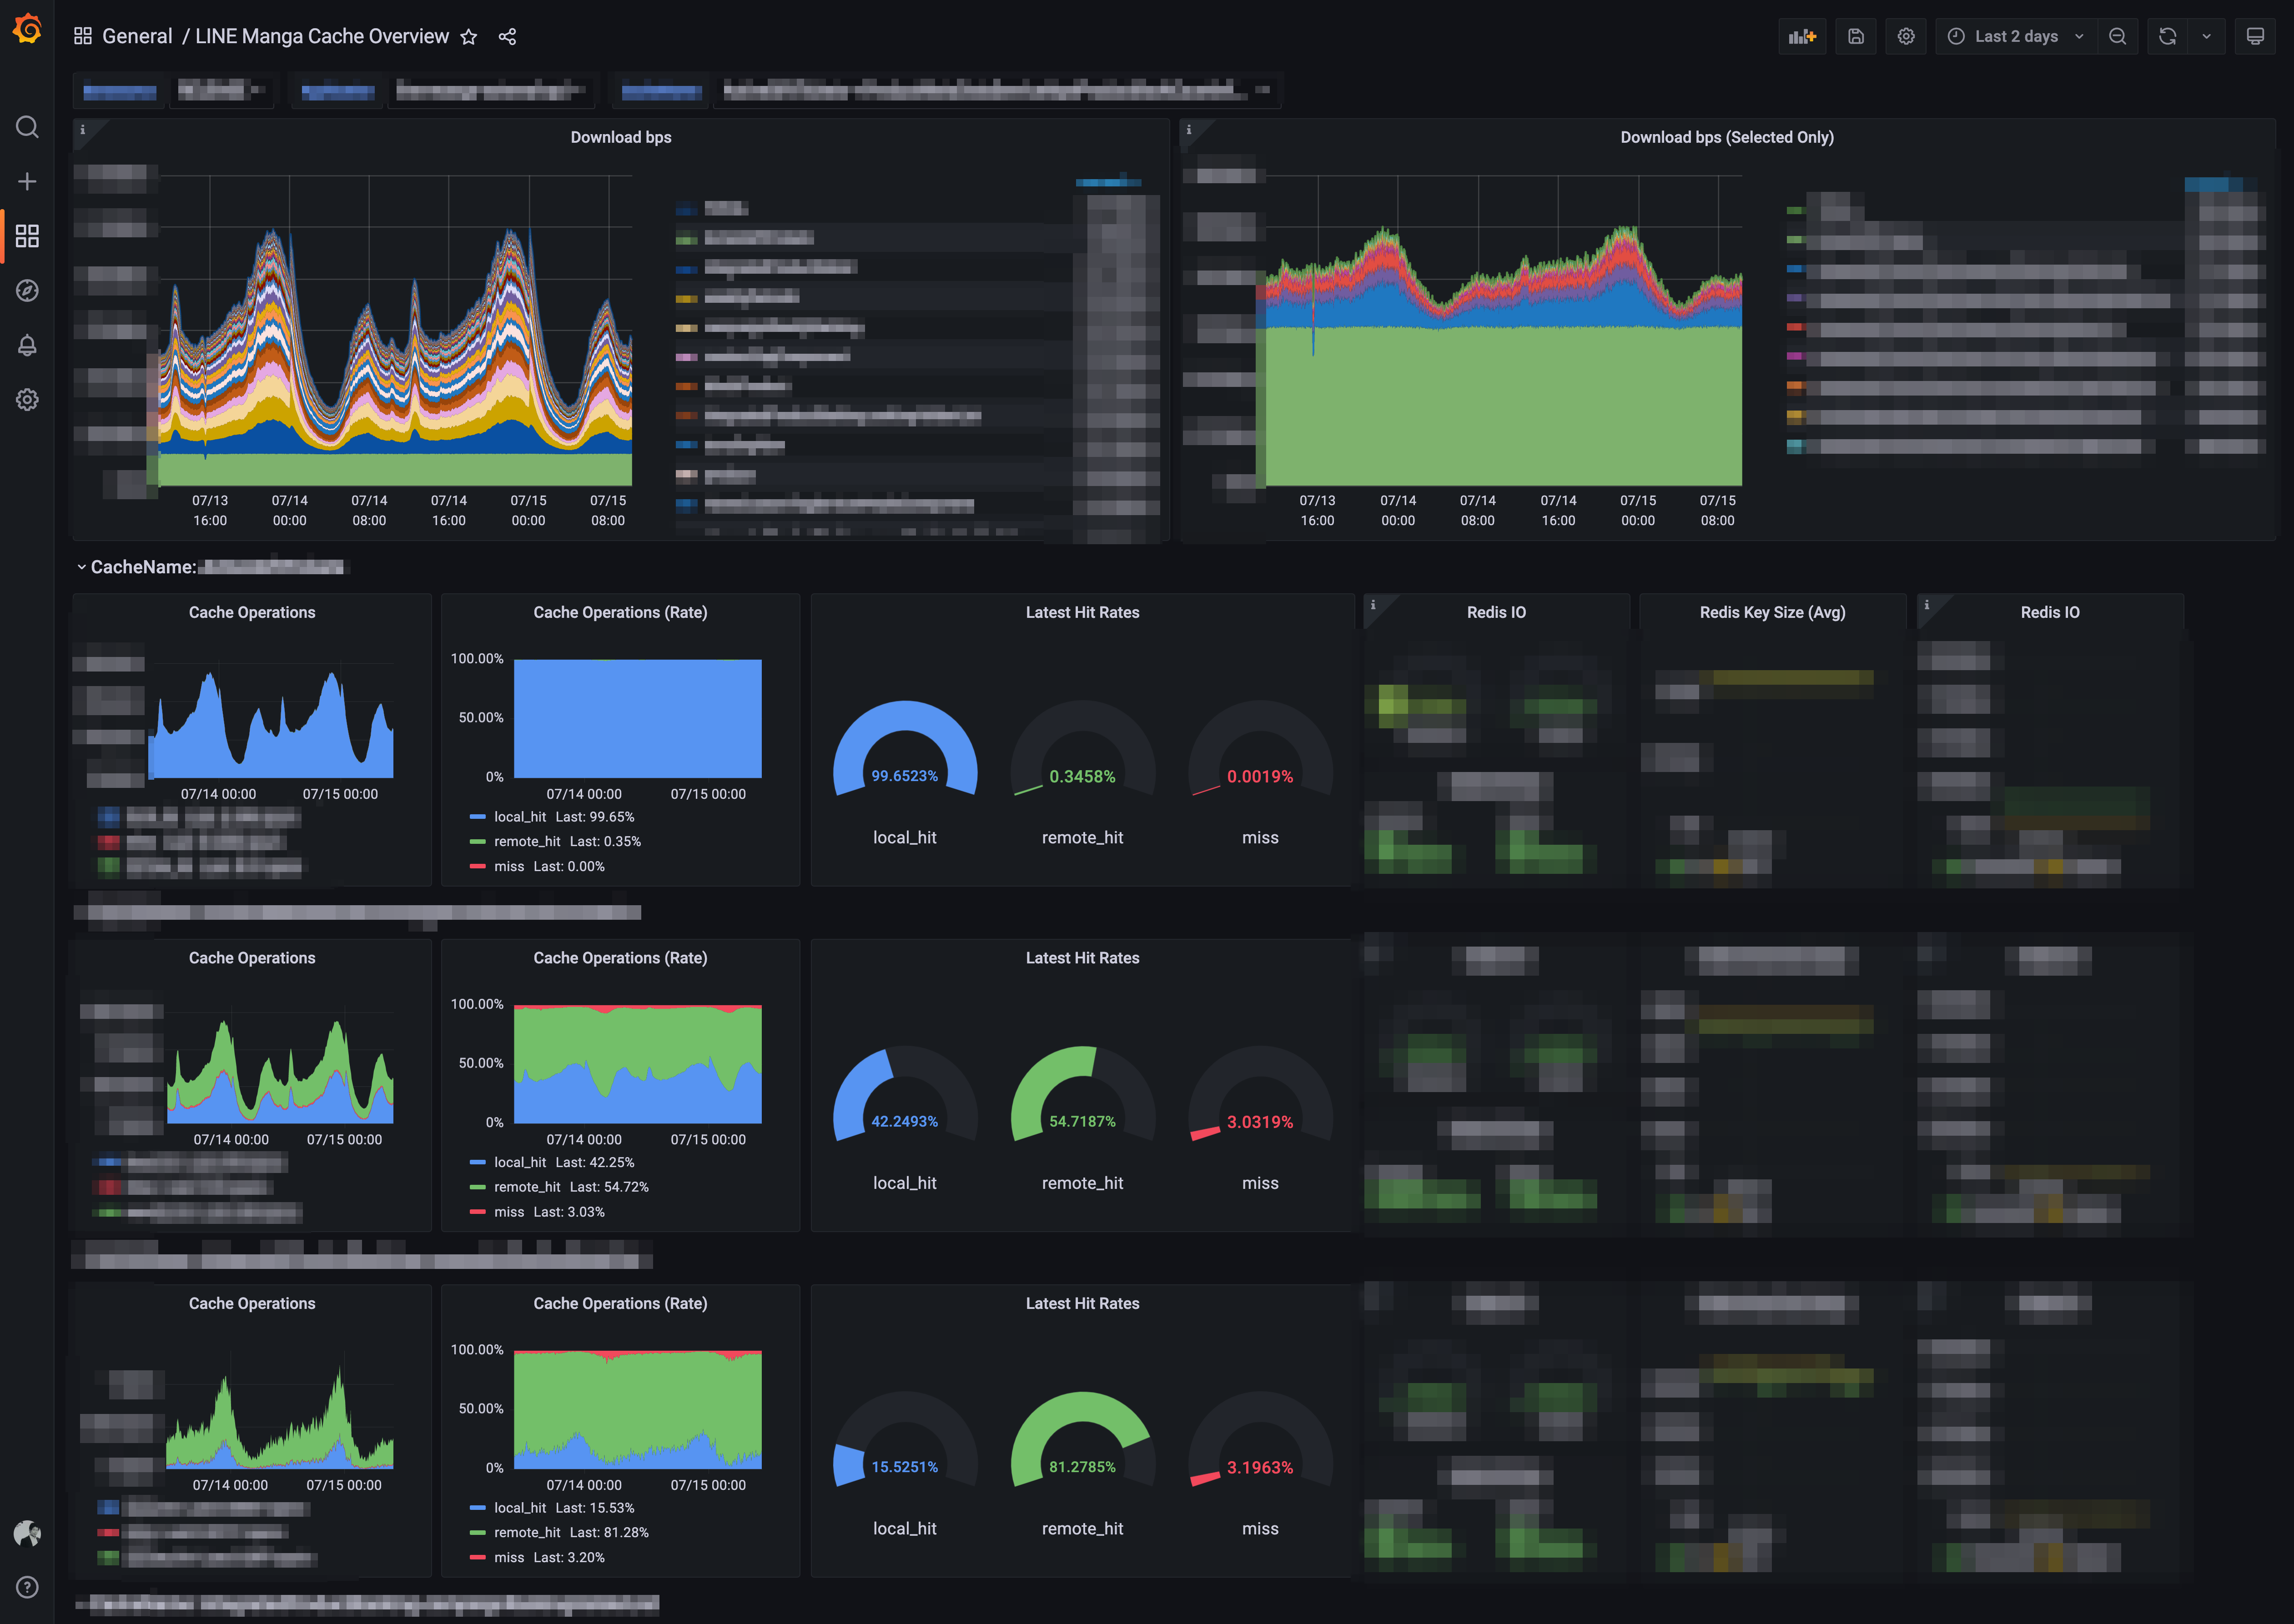Open the dashboards grid icon beside General
Image resolution: width=2294 pixels, height=1624 pixels.
click(x=83, y=36)
